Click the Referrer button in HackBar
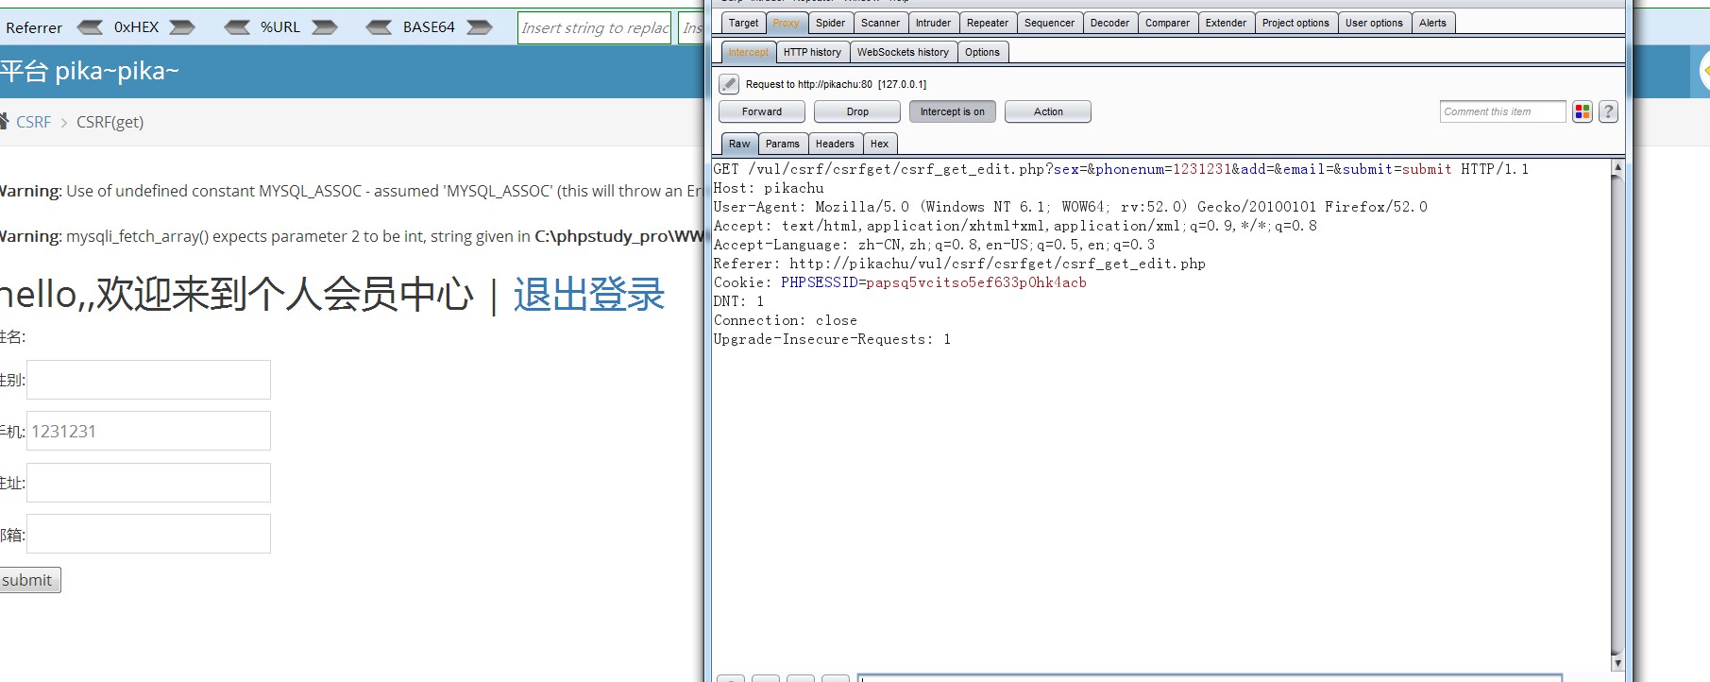Image resolution: width=1710 pixels, height=682 pixels. (34, 27)
